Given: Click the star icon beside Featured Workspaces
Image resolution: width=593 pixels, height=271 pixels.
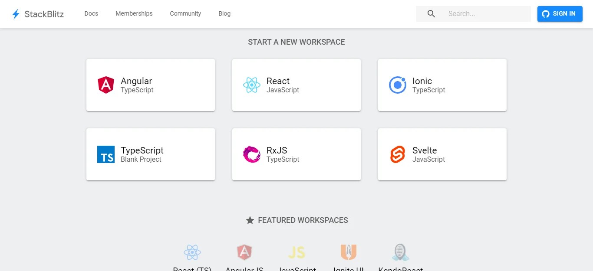Looking at the screenshot, I should [250, 220].
